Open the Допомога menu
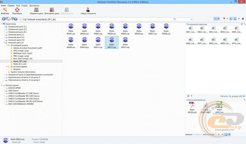Viewport: 246px width, 144px height. pos(34,5)
